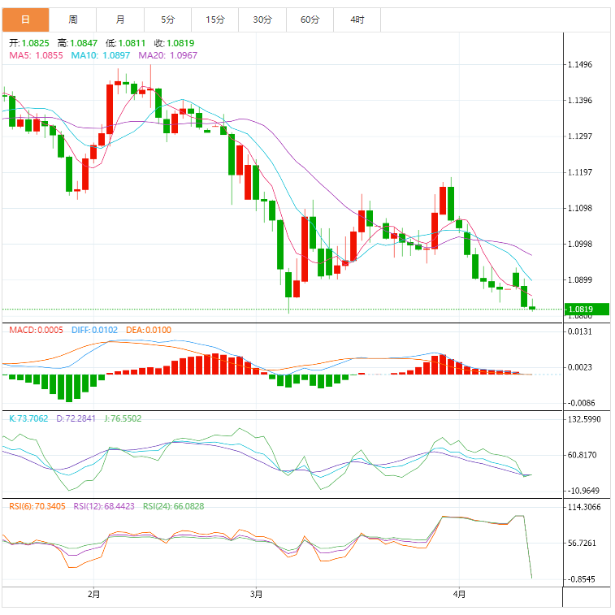The width and height of the screenshot is (615, 615).
Task: Click the MA5: 1.0855 label
Action: click(x=36, y=55)
